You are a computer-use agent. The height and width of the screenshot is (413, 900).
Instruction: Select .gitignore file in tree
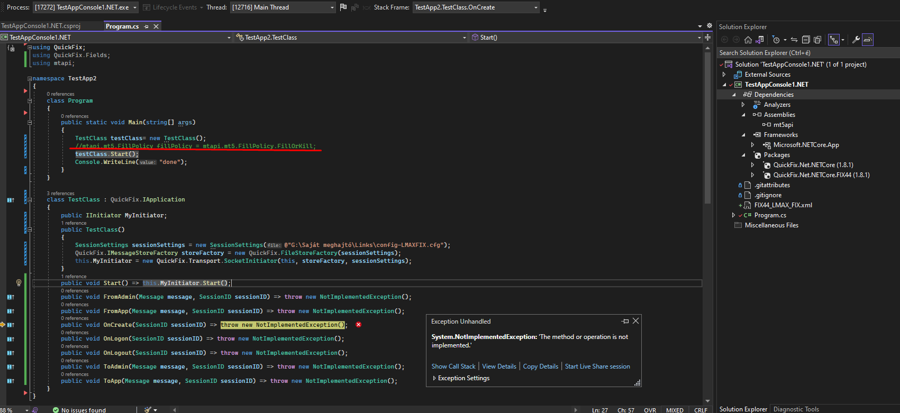[768, 195]
